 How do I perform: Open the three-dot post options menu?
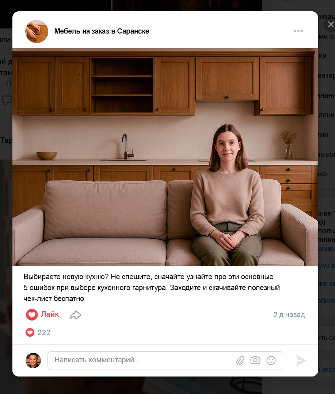tap(298, 31)
